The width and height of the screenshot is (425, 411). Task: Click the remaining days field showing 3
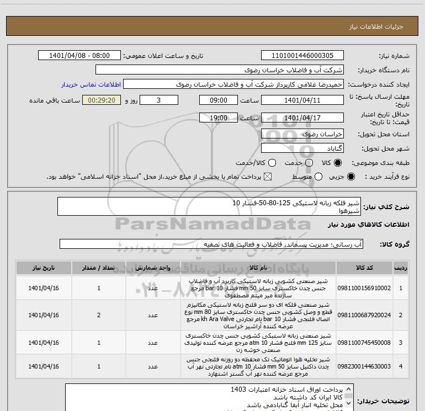(x=159, y=100)
